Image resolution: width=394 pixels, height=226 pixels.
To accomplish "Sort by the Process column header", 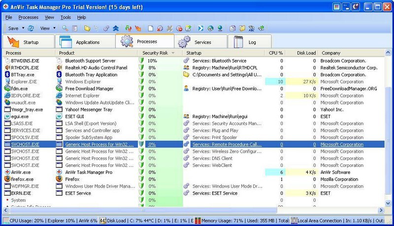I will click(29, 53).
